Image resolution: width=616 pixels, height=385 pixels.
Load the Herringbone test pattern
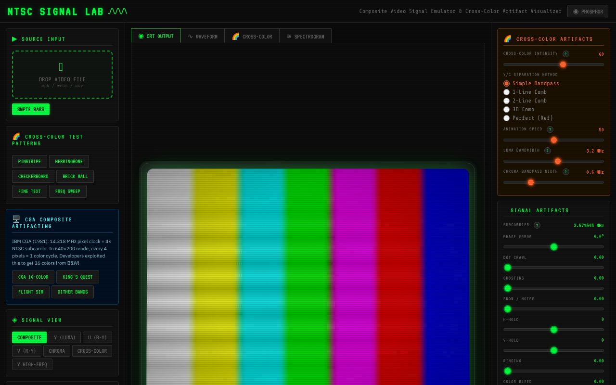coord(69,161)
